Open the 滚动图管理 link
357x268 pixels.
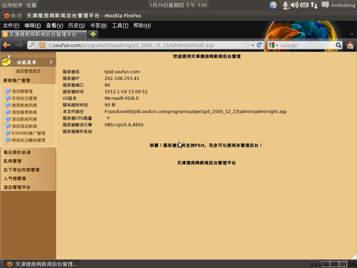pos(22,91)
